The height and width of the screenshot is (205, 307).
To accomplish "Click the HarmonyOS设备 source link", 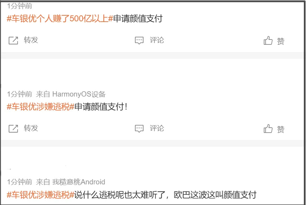I will (79, 94).
